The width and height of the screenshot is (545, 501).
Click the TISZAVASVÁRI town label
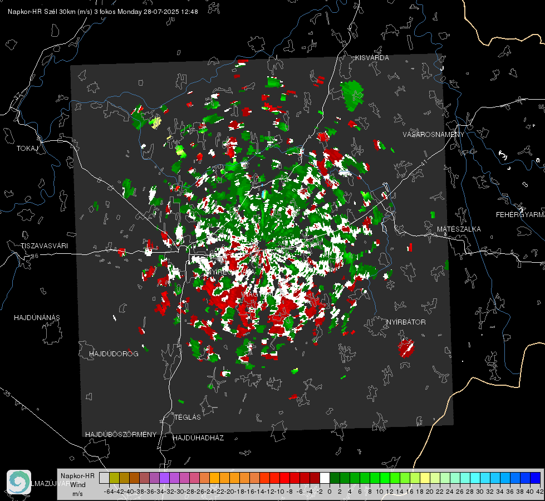click(x=44, y=246)
